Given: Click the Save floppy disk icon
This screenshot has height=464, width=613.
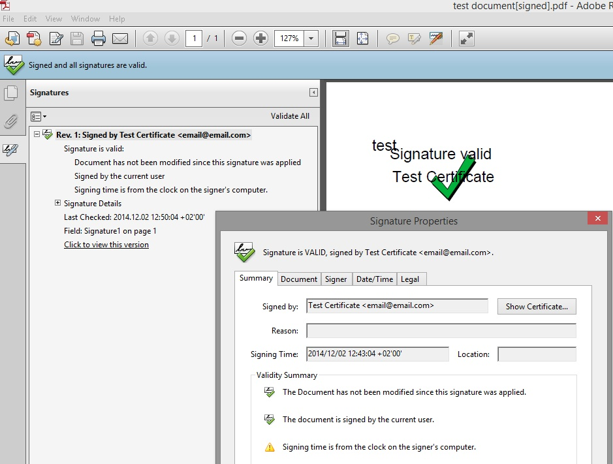Looking at the screenshot, I should click(x=77, y=39).
